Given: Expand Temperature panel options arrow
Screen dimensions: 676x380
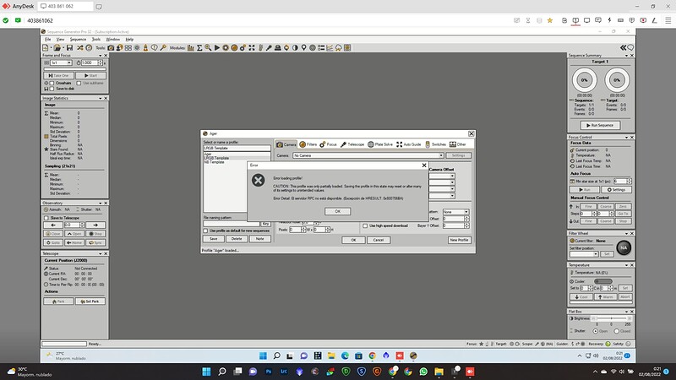Looking at the screenshot, I should point(626,265).
